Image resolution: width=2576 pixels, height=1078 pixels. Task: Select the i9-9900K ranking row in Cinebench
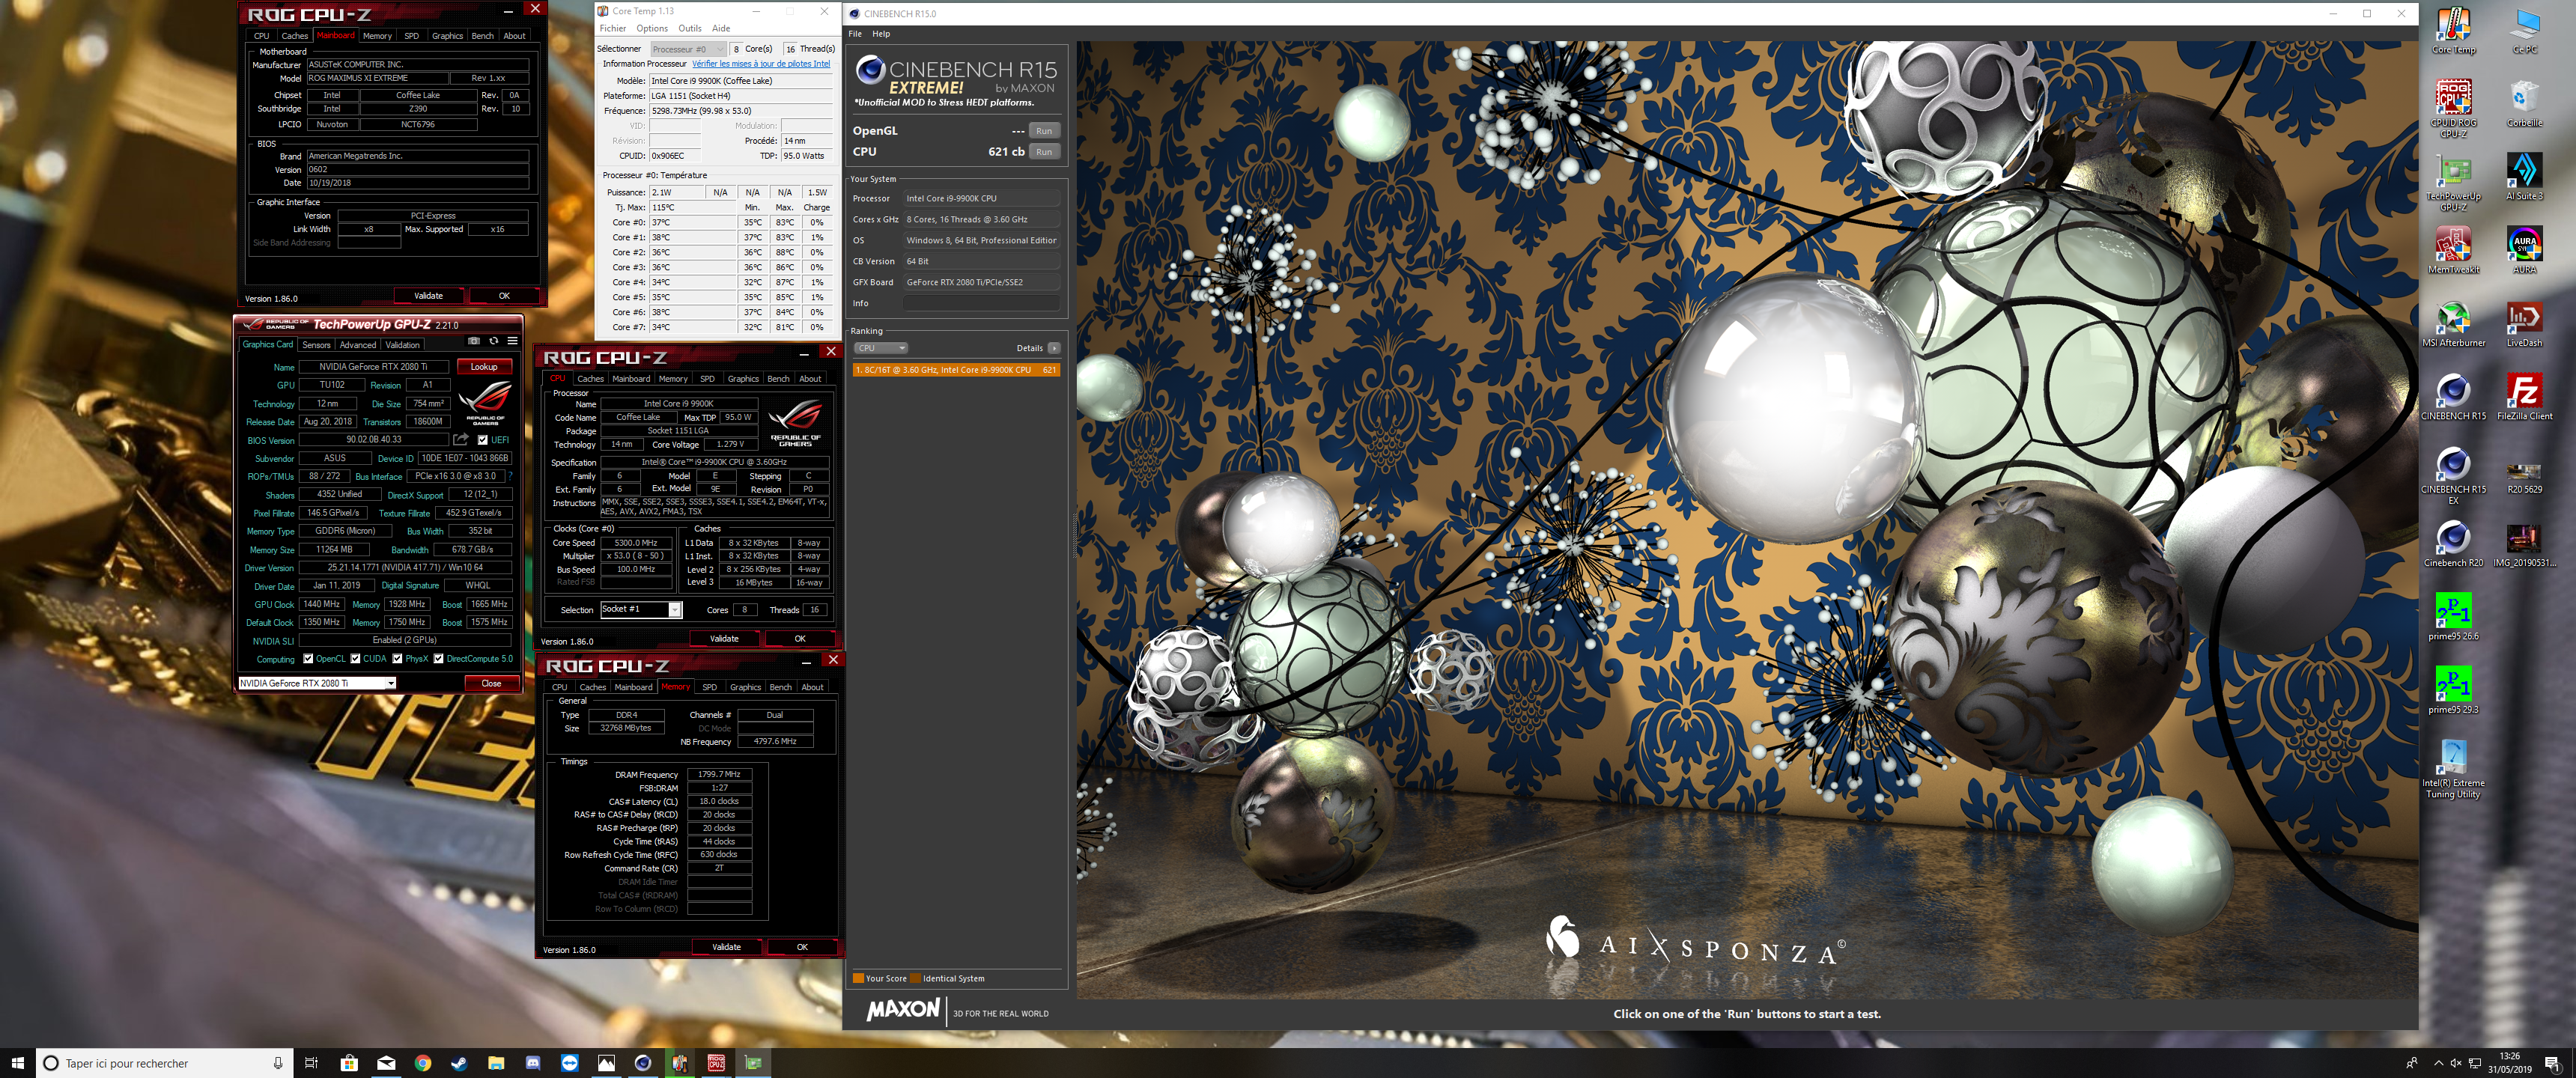[956, 370]
